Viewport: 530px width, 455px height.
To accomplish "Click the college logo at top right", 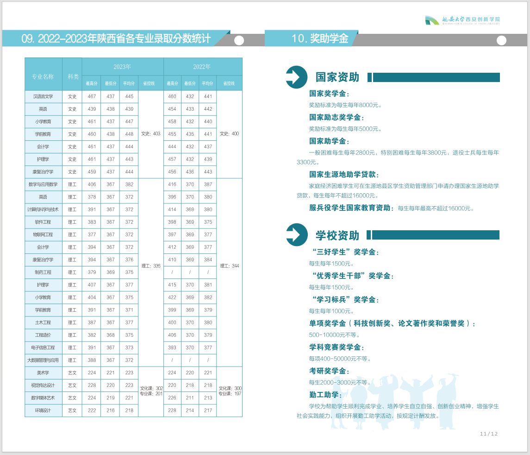I will (462, 20).
